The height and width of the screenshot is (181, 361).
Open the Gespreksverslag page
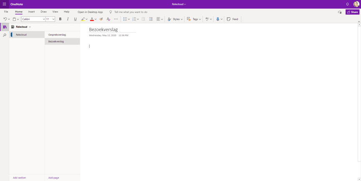(x=62, y=35)
